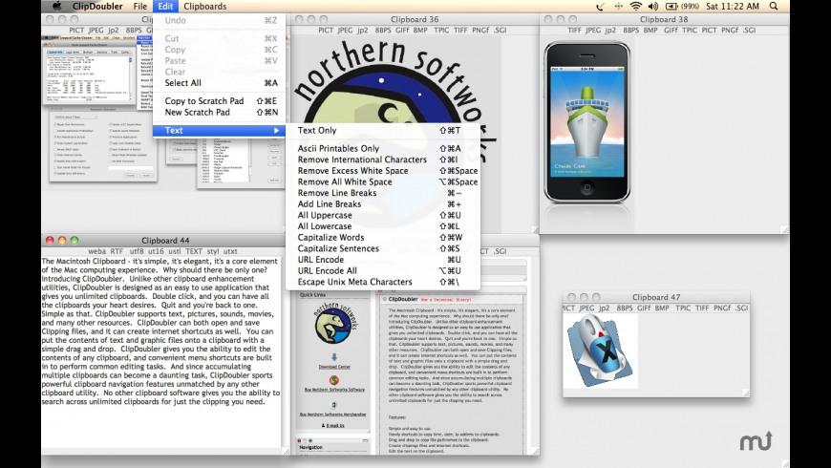This screenshot has height=468, width=831.
Task: Convert text with All Lowercase
Action: (x=383, y=226)
